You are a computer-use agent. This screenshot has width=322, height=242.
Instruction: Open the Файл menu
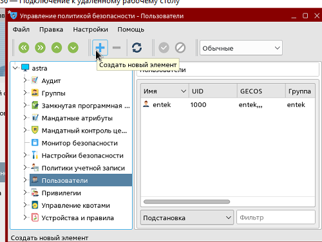pyautogui.click(x=21, y=30)
